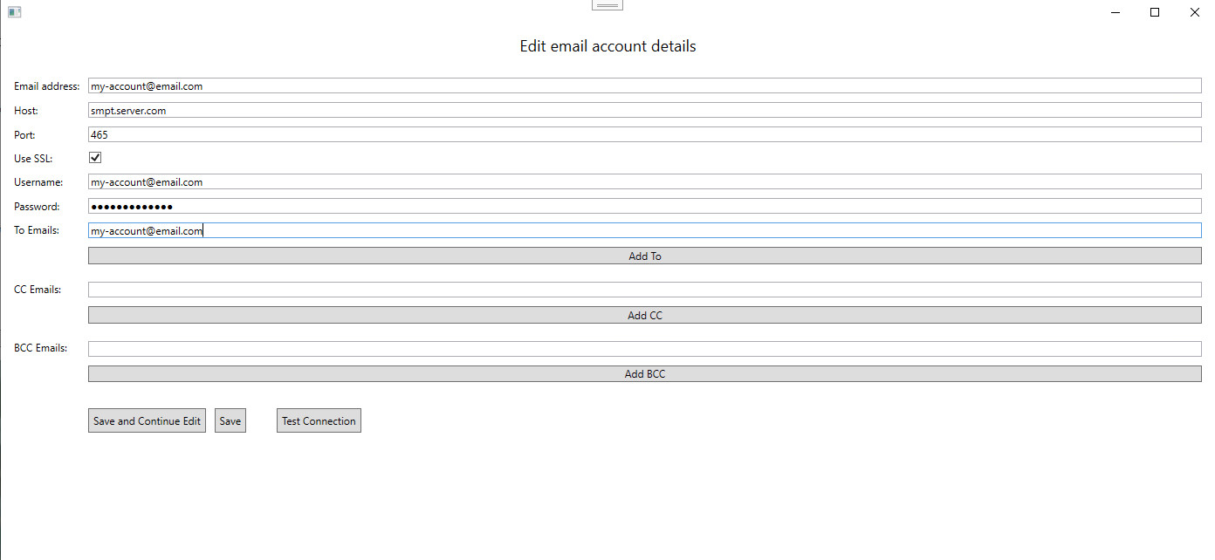Click the window handle at top center
1215x560 pixels.
pyautogui.click(x=607, y=4)
